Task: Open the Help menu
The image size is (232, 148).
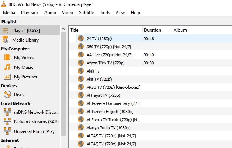Action: pos(135,13)
